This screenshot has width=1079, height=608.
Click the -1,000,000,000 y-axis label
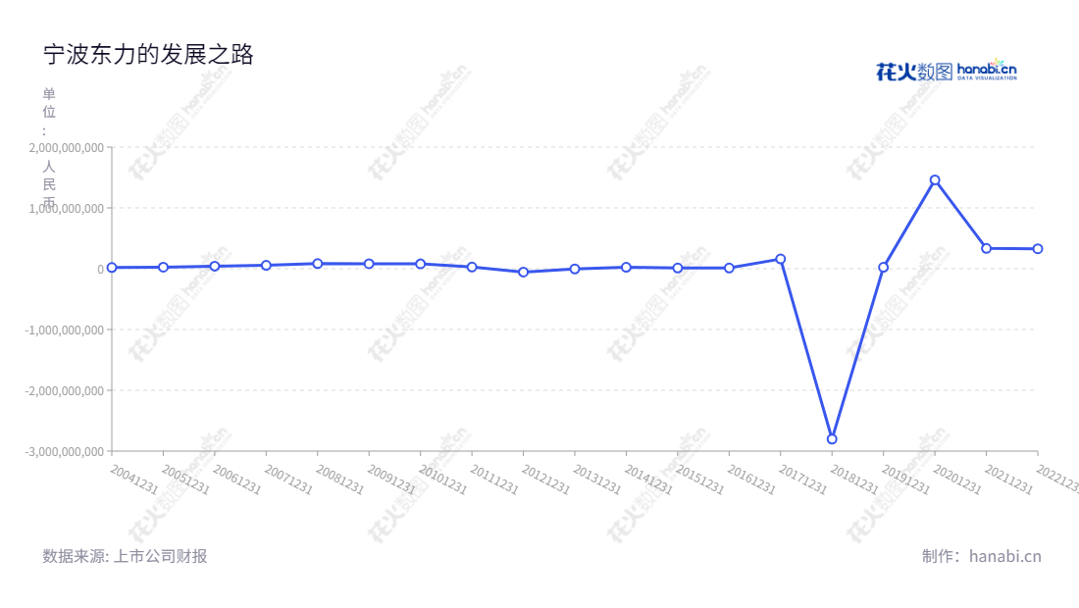click(64, 329)
